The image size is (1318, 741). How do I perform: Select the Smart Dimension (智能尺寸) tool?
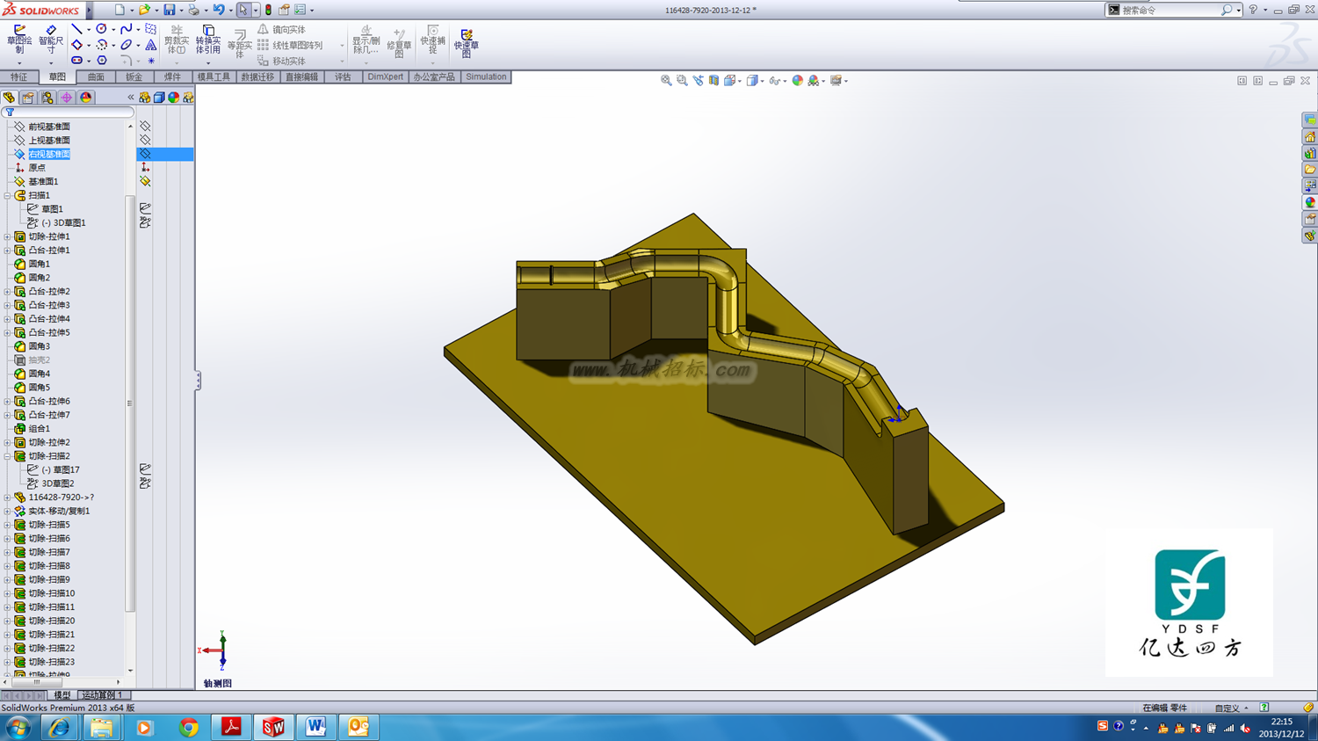pos(51,40)
